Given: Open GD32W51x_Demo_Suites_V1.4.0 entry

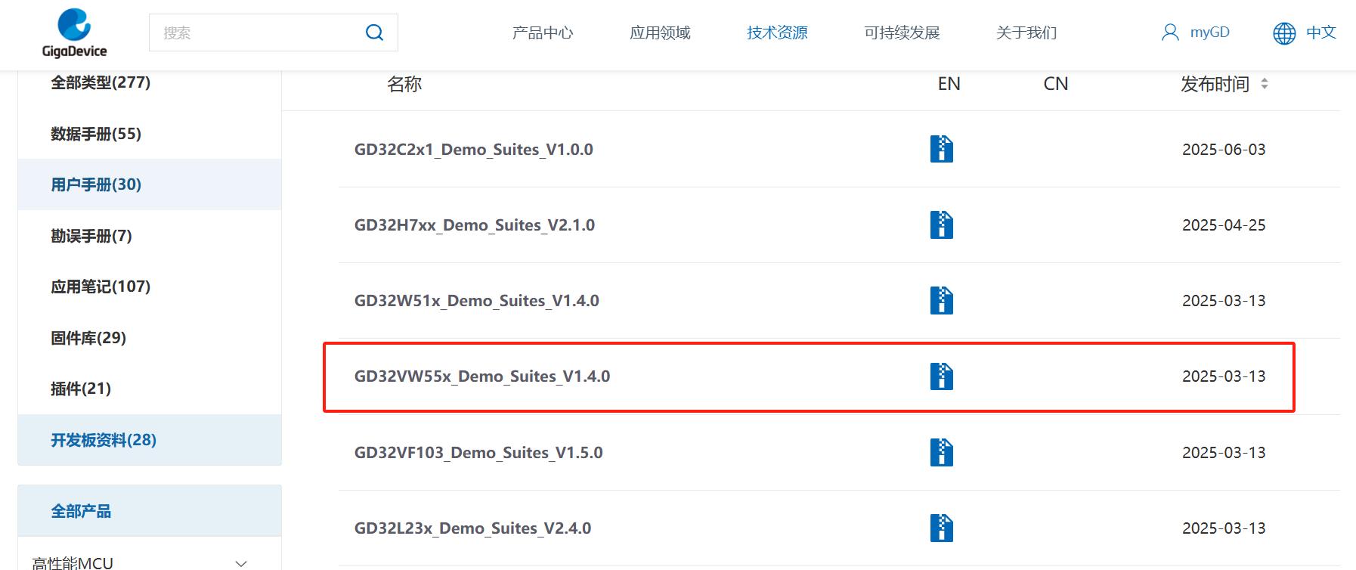Looking at the screenshot, I should point(477,301).
